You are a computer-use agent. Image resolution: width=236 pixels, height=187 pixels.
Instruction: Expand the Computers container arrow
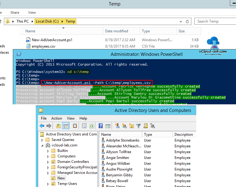48,156
